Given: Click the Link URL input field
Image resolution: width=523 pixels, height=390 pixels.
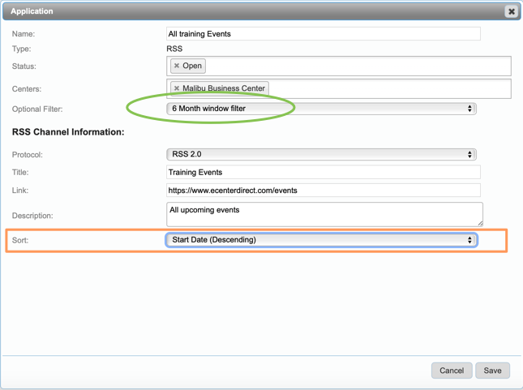Looking at the screenshot, I should 323,191.
